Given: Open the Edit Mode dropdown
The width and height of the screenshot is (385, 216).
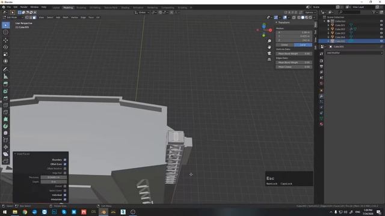Looking at the screenshot, I should [13, 17].
